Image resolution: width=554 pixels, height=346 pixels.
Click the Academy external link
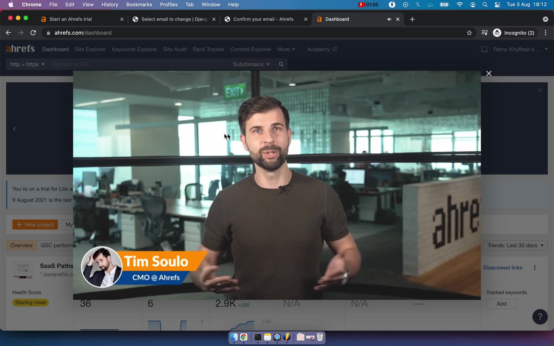pyautogui.click(x=321, y=49)
